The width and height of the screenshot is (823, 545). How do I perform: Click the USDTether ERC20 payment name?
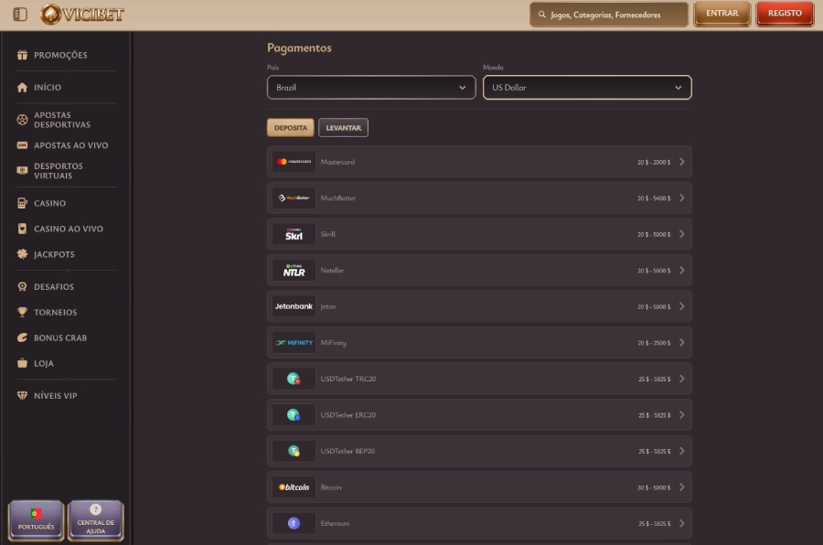pyautogui.click(x=348, y=415)
